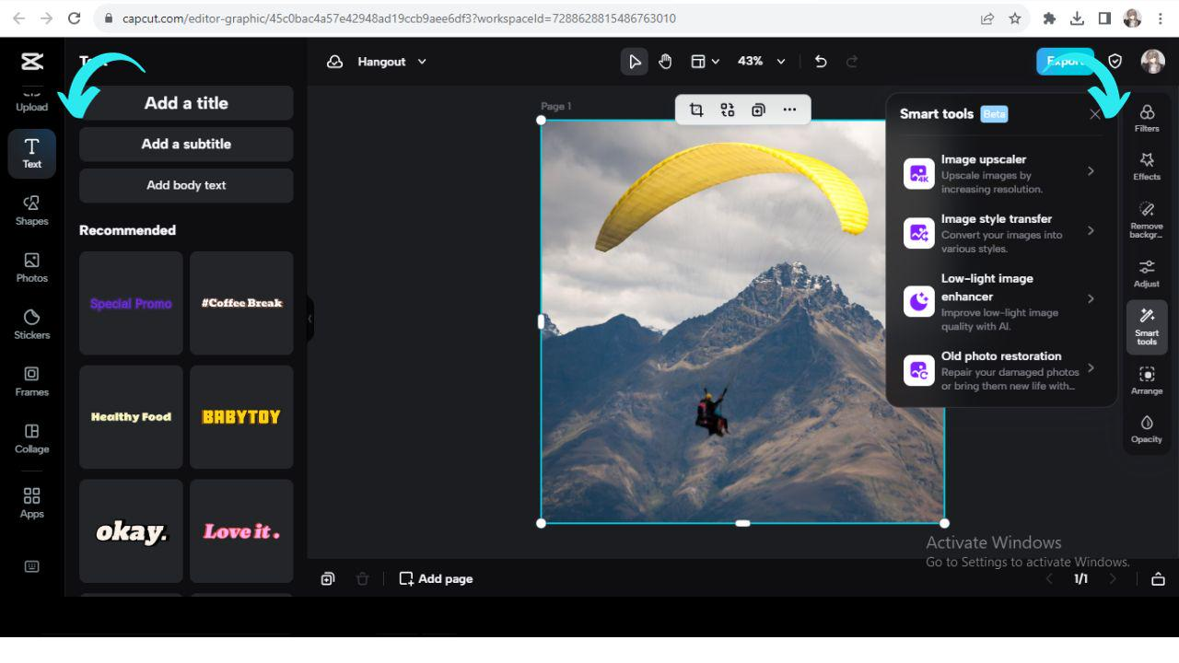1179x663 pixels.
Task: Open the browser downloads icon
Action: (1077, 18)
